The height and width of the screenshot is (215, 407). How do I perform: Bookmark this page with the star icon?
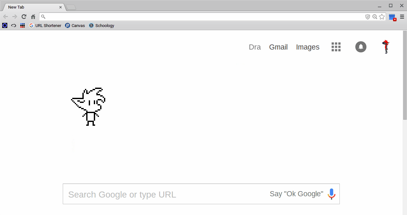(x=382, y=17)
